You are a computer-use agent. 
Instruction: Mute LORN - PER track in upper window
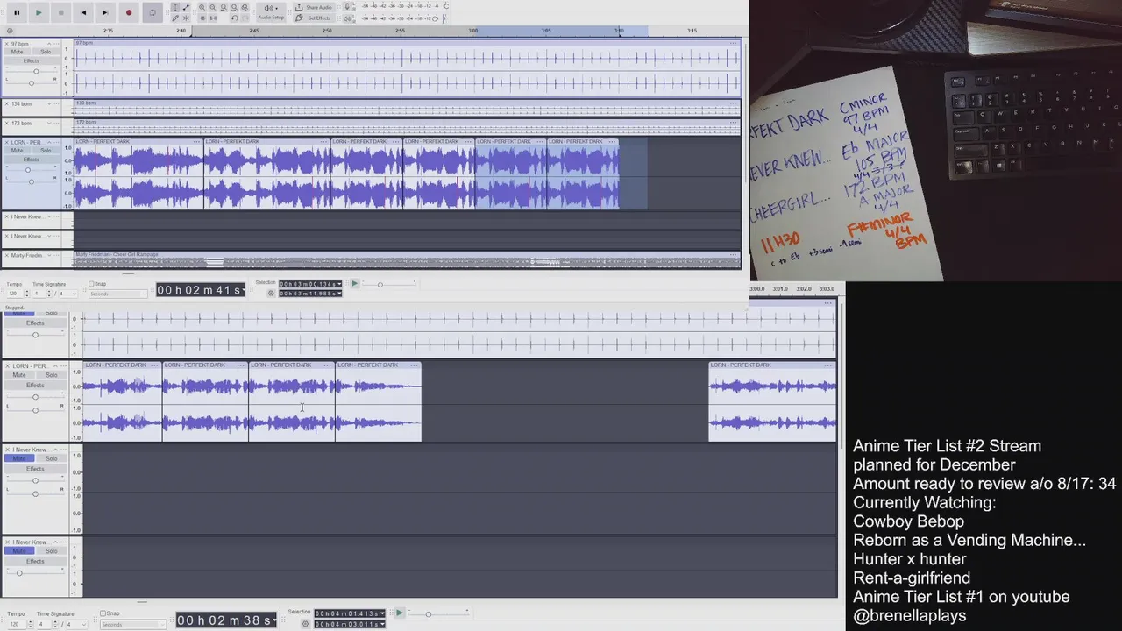point(17,151)
